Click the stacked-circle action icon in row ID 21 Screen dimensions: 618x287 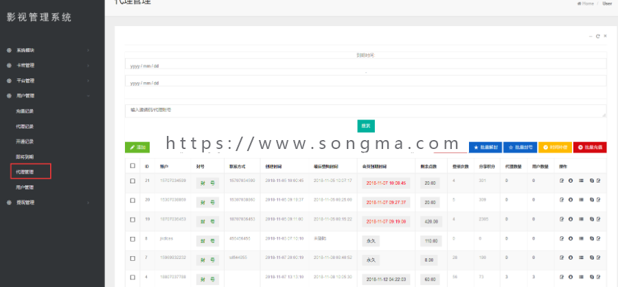pos(592,181)
